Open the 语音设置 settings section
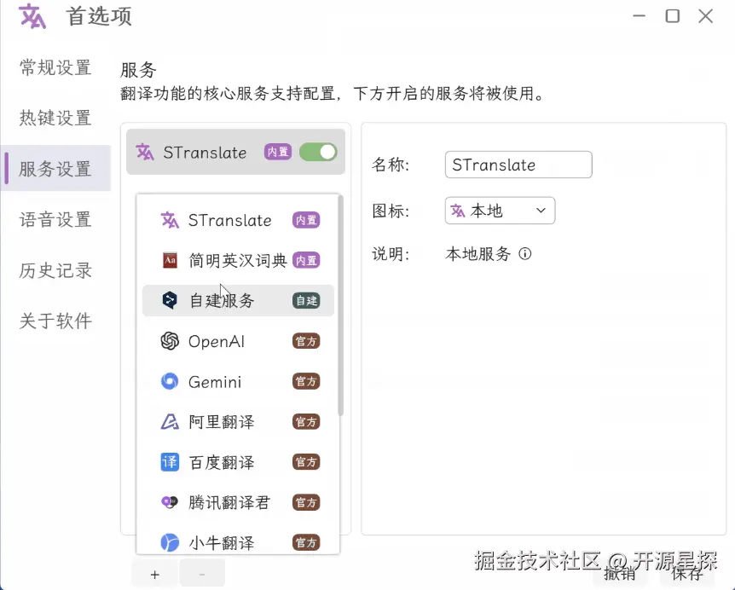This screenshot has height=590, width=735. coord(55,219)
